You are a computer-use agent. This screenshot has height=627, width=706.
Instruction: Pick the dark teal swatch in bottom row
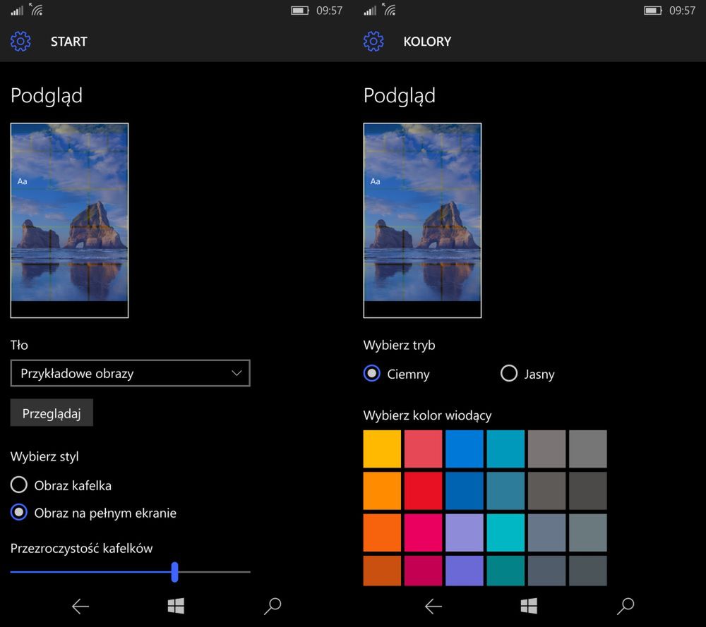[505, 571]
